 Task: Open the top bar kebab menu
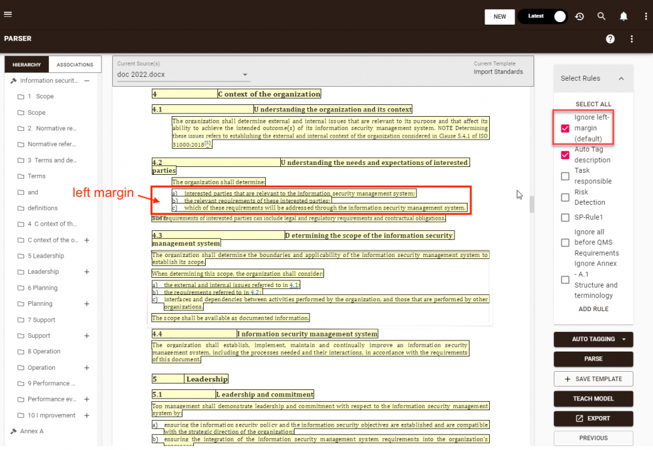click(646, 16)
